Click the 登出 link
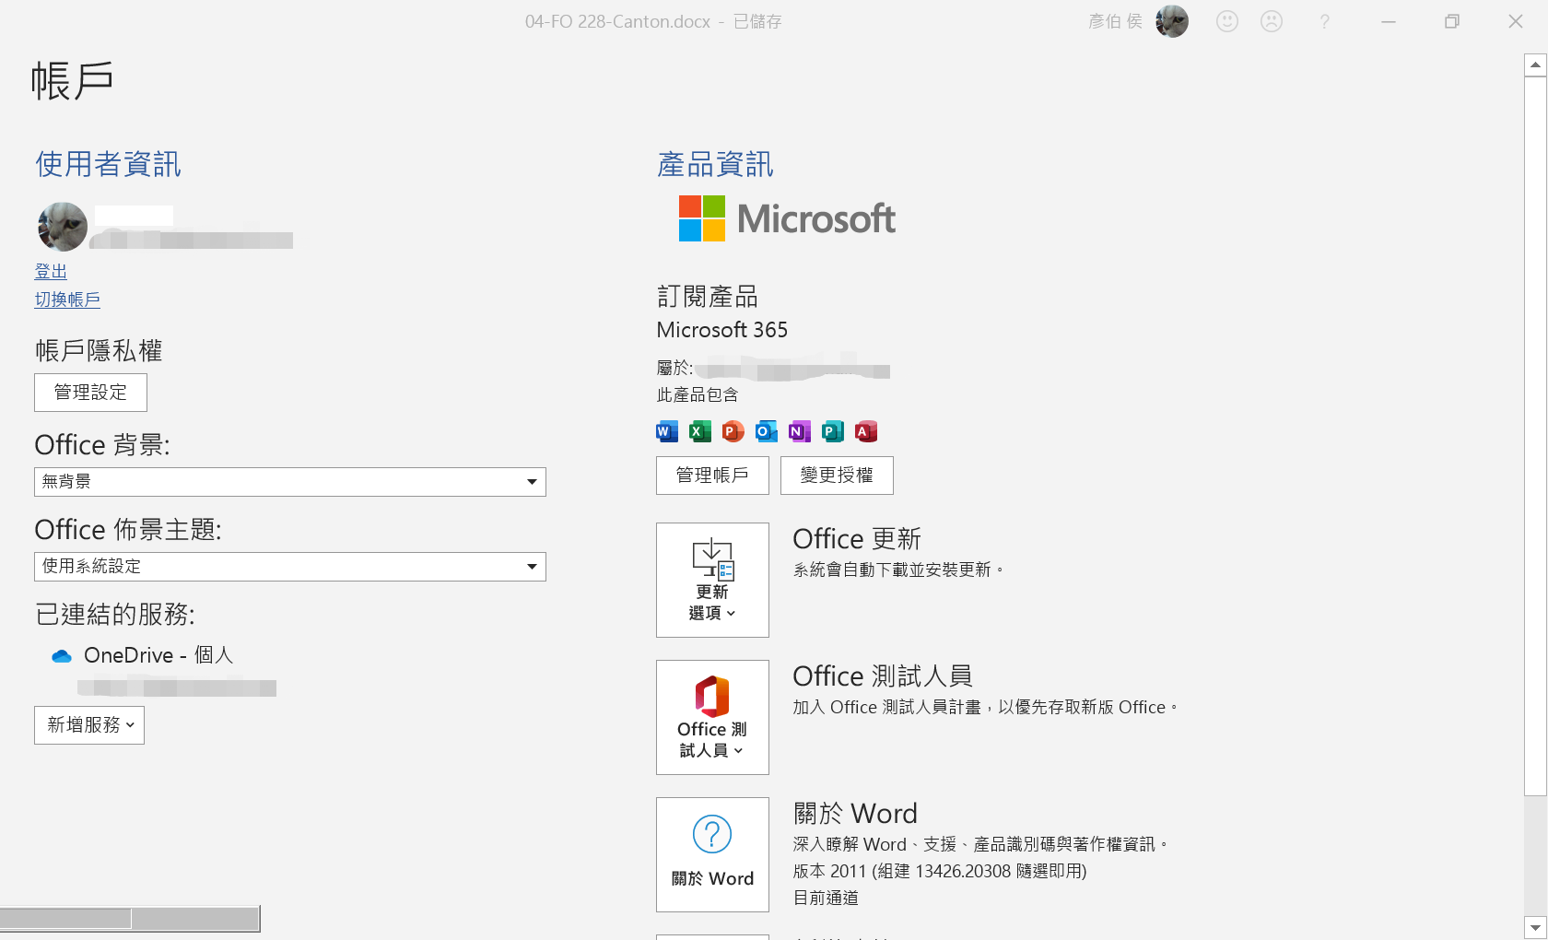 point(51,272)
